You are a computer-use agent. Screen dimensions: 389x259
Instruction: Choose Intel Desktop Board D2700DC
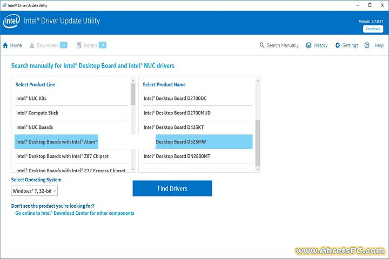click(197, 98)
